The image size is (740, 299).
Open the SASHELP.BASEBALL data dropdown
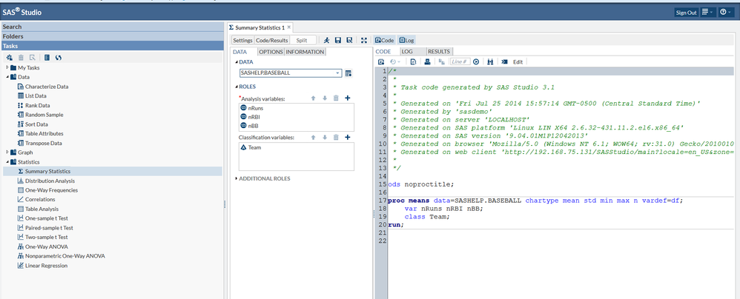(338, 73)
